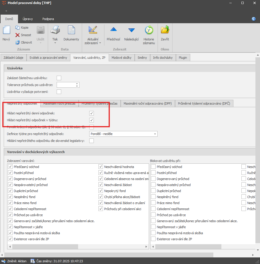This screenshot has height=264, width=260.
Task: Uncheck Hlídat nepřetržitý odpočinek v týdnu
Action: click(x=92, y=120)
